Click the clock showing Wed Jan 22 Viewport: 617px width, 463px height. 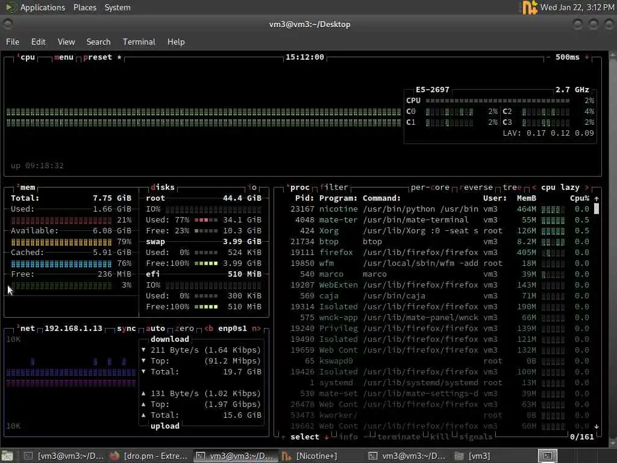point(577,7)
